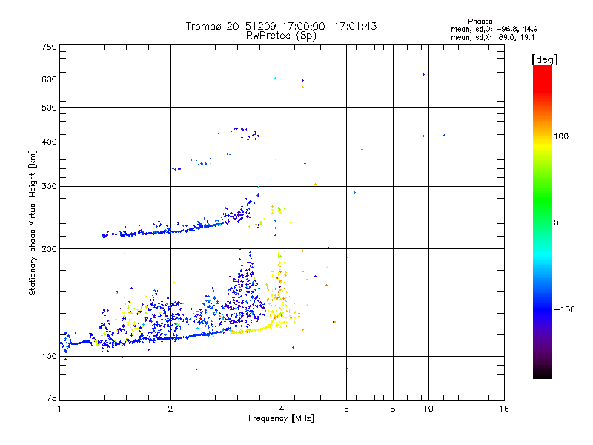Click the y-axis title 'Stationary phase Virtual Height [km]'

coord(33,222)
